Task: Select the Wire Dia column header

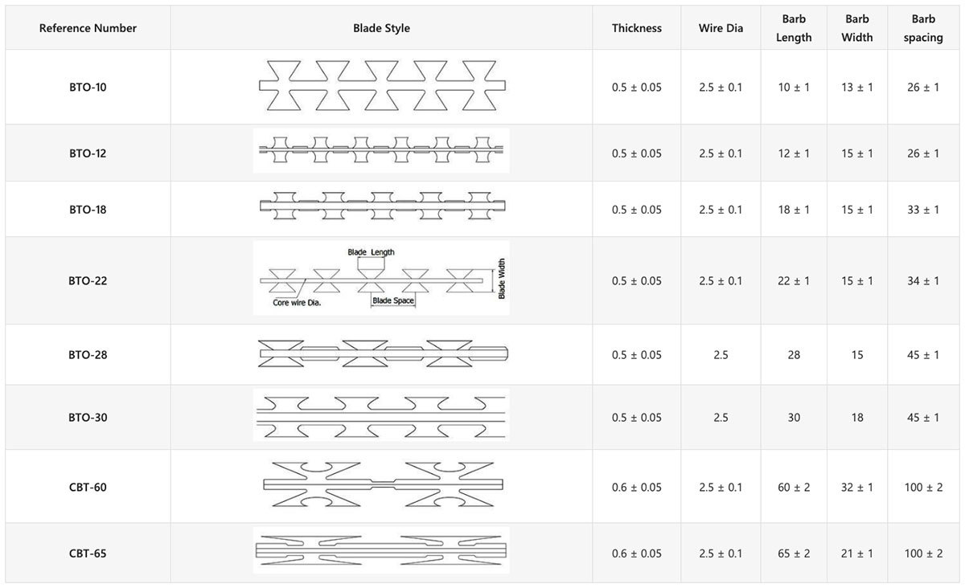Action: point(721,28)
